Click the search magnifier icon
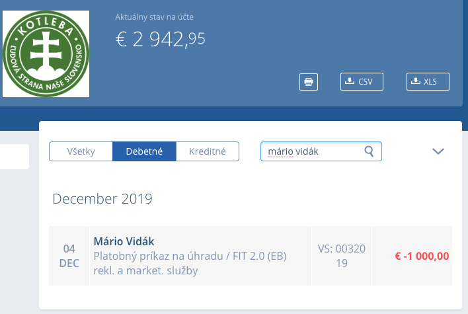 [370, 151]
